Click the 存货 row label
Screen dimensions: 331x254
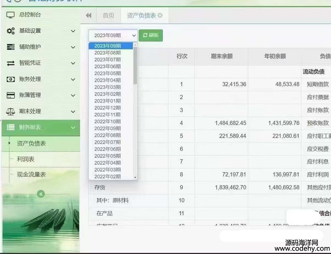[x=100, y=187]
